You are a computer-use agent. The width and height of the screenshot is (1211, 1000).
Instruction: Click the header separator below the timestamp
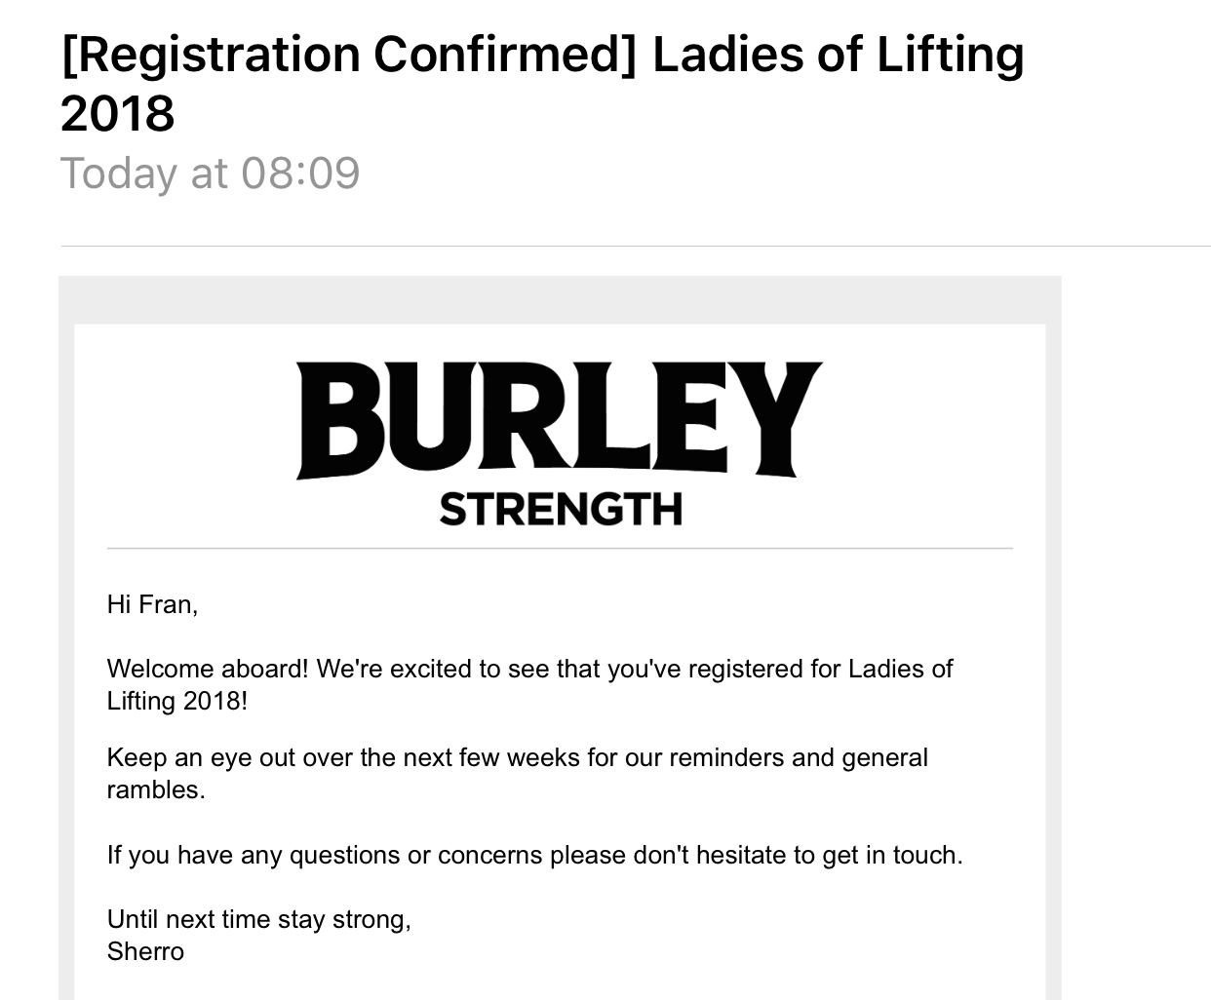pyautogui.click(x=636, y=247)
